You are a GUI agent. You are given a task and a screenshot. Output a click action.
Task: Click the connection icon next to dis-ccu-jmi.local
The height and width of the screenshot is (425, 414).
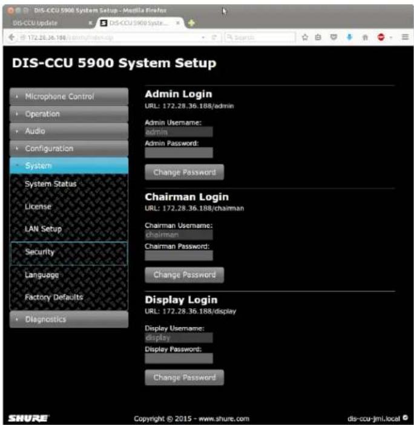(406, 418)
